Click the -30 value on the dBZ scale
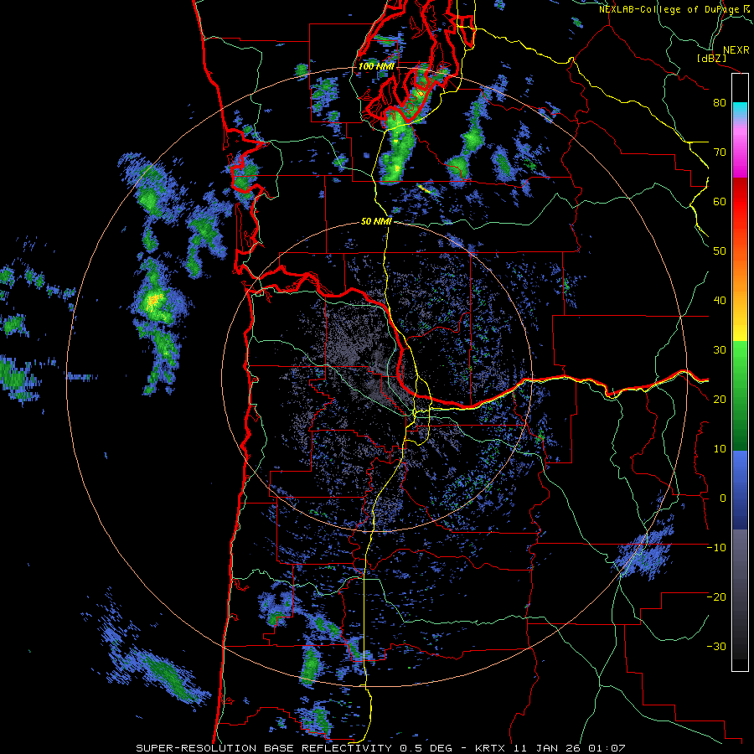Viewport: 754px width, 754px height. [716, 648]
